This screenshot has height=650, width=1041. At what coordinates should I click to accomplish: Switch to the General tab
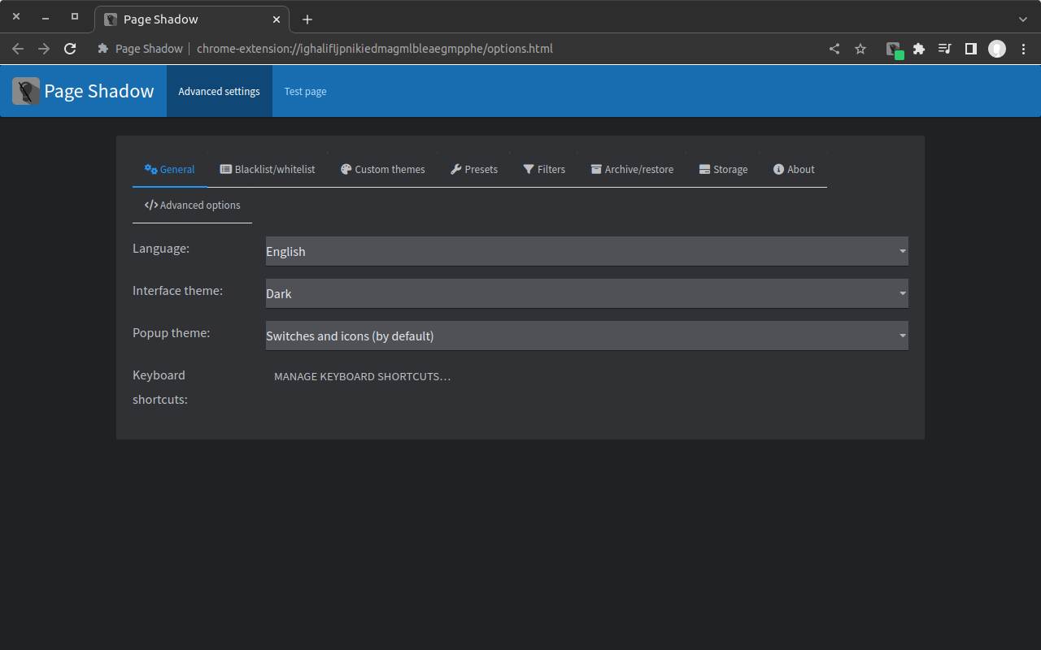tap(170, 170)
